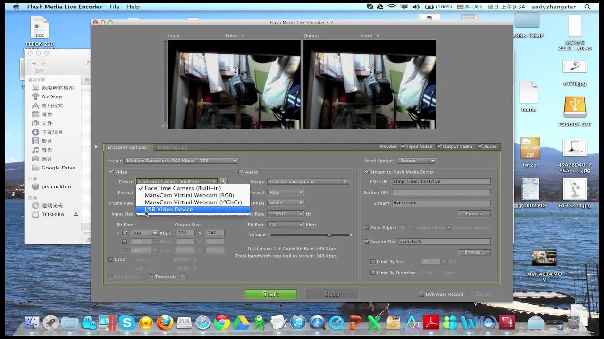Viewport: 604px width, 339px height.
Task: Open Google Chrome from the Dock
Action: (x=222, y=323)
